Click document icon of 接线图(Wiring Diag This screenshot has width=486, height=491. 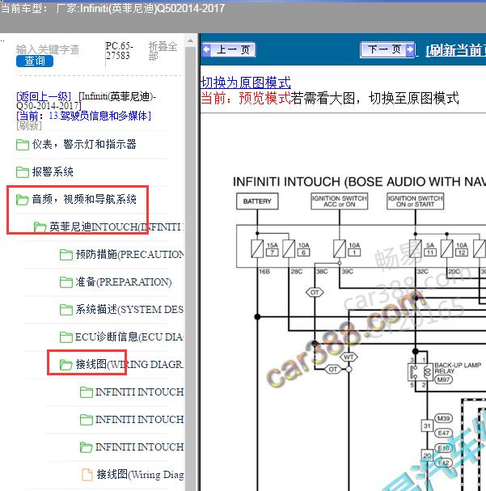[87, 475]
